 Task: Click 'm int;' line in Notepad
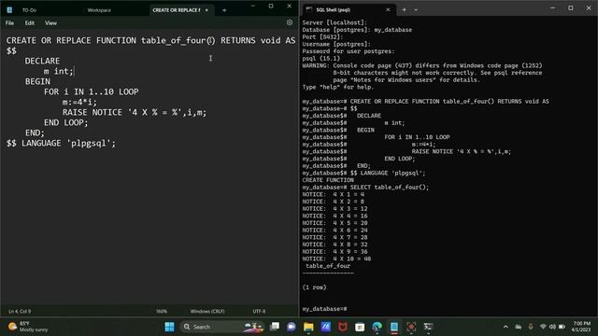(58, 71)
